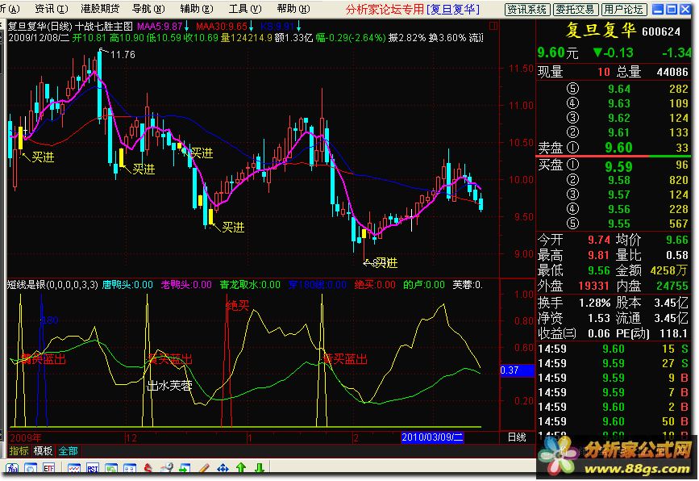The height and width of the screenshot is (481, 699).
Task: Click the PE(动) 118.1 value
Action: (x=674, y=333)
